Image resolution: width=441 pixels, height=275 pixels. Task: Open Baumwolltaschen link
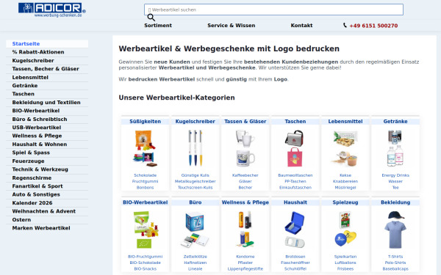click(295, 175)
